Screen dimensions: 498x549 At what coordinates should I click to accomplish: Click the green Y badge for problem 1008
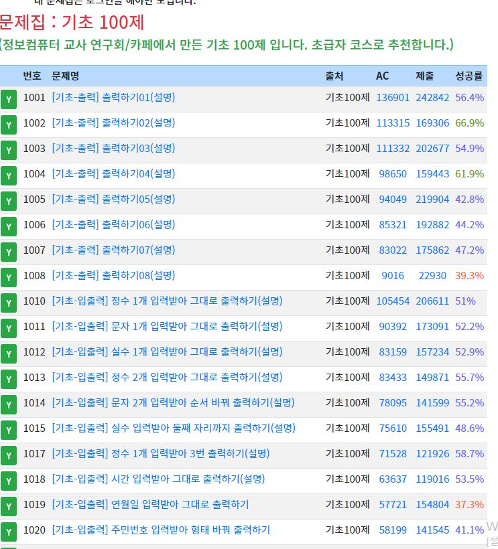pos(9,278)
